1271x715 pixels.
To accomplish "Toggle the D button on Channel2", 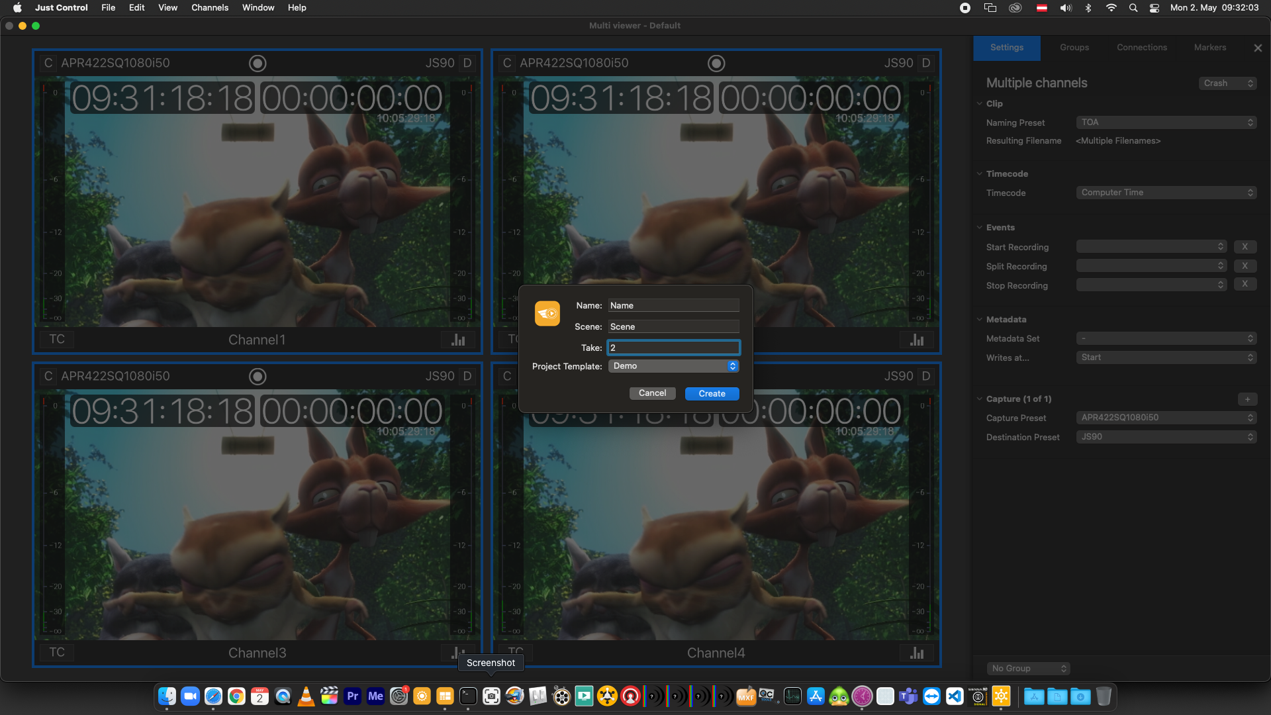I will coord(926,63).
